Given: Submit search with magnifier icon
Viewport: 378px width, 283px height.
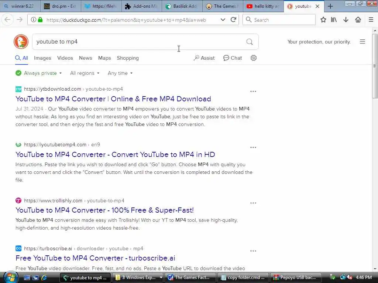Looking at the screenshot, I should tap(250, 42).
